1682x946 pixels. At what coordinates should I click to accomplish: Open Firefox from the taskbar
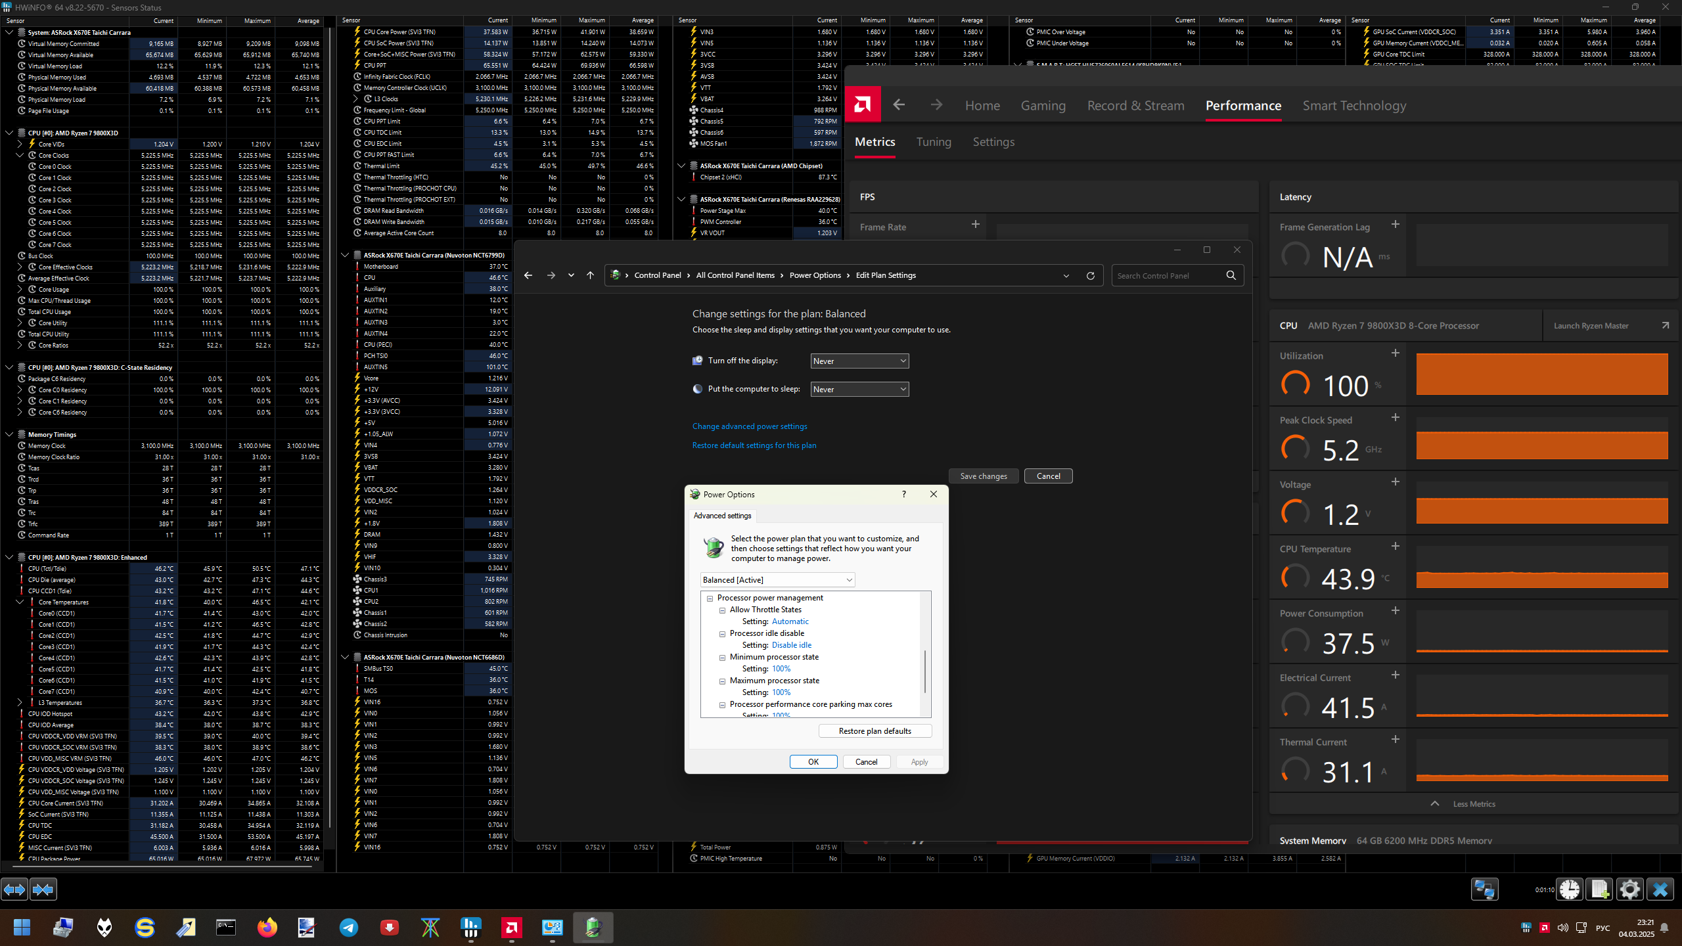(267, 928)
